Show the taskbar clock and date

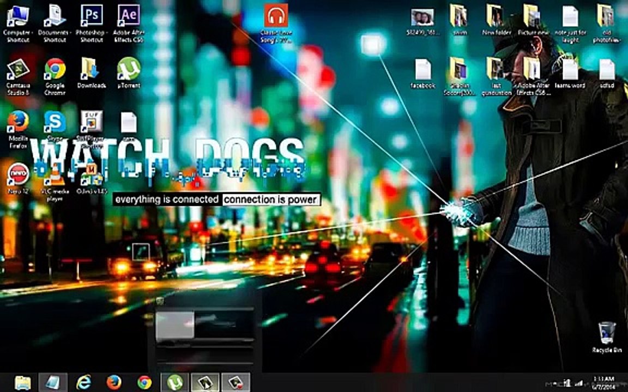[604, 383]
